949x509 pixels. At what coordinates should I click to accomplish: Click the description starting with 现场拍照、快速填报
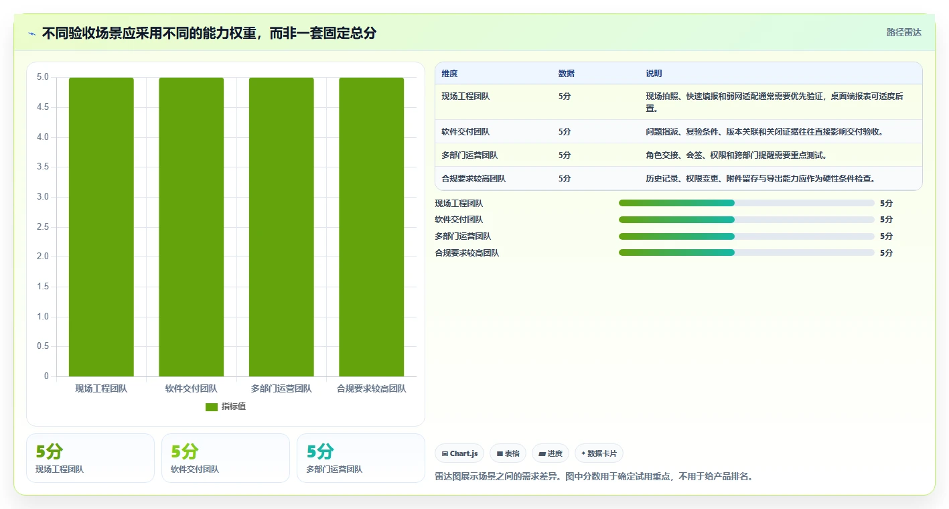coord(774,102)
